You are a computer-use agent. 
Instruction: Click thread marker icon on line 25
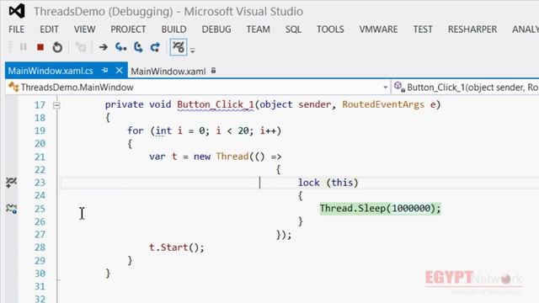tap(11, 208)
